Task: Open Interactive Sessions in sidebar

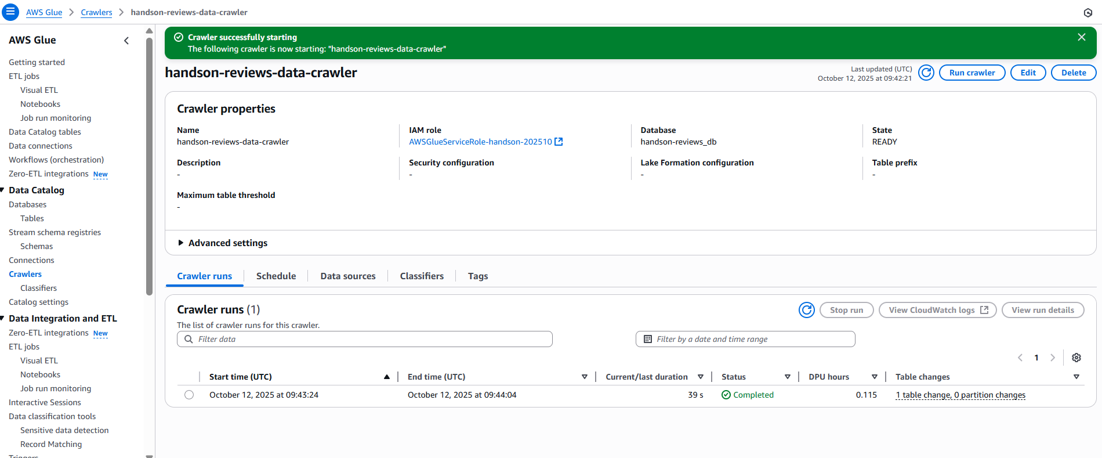Action: click(x=45, y=402)
